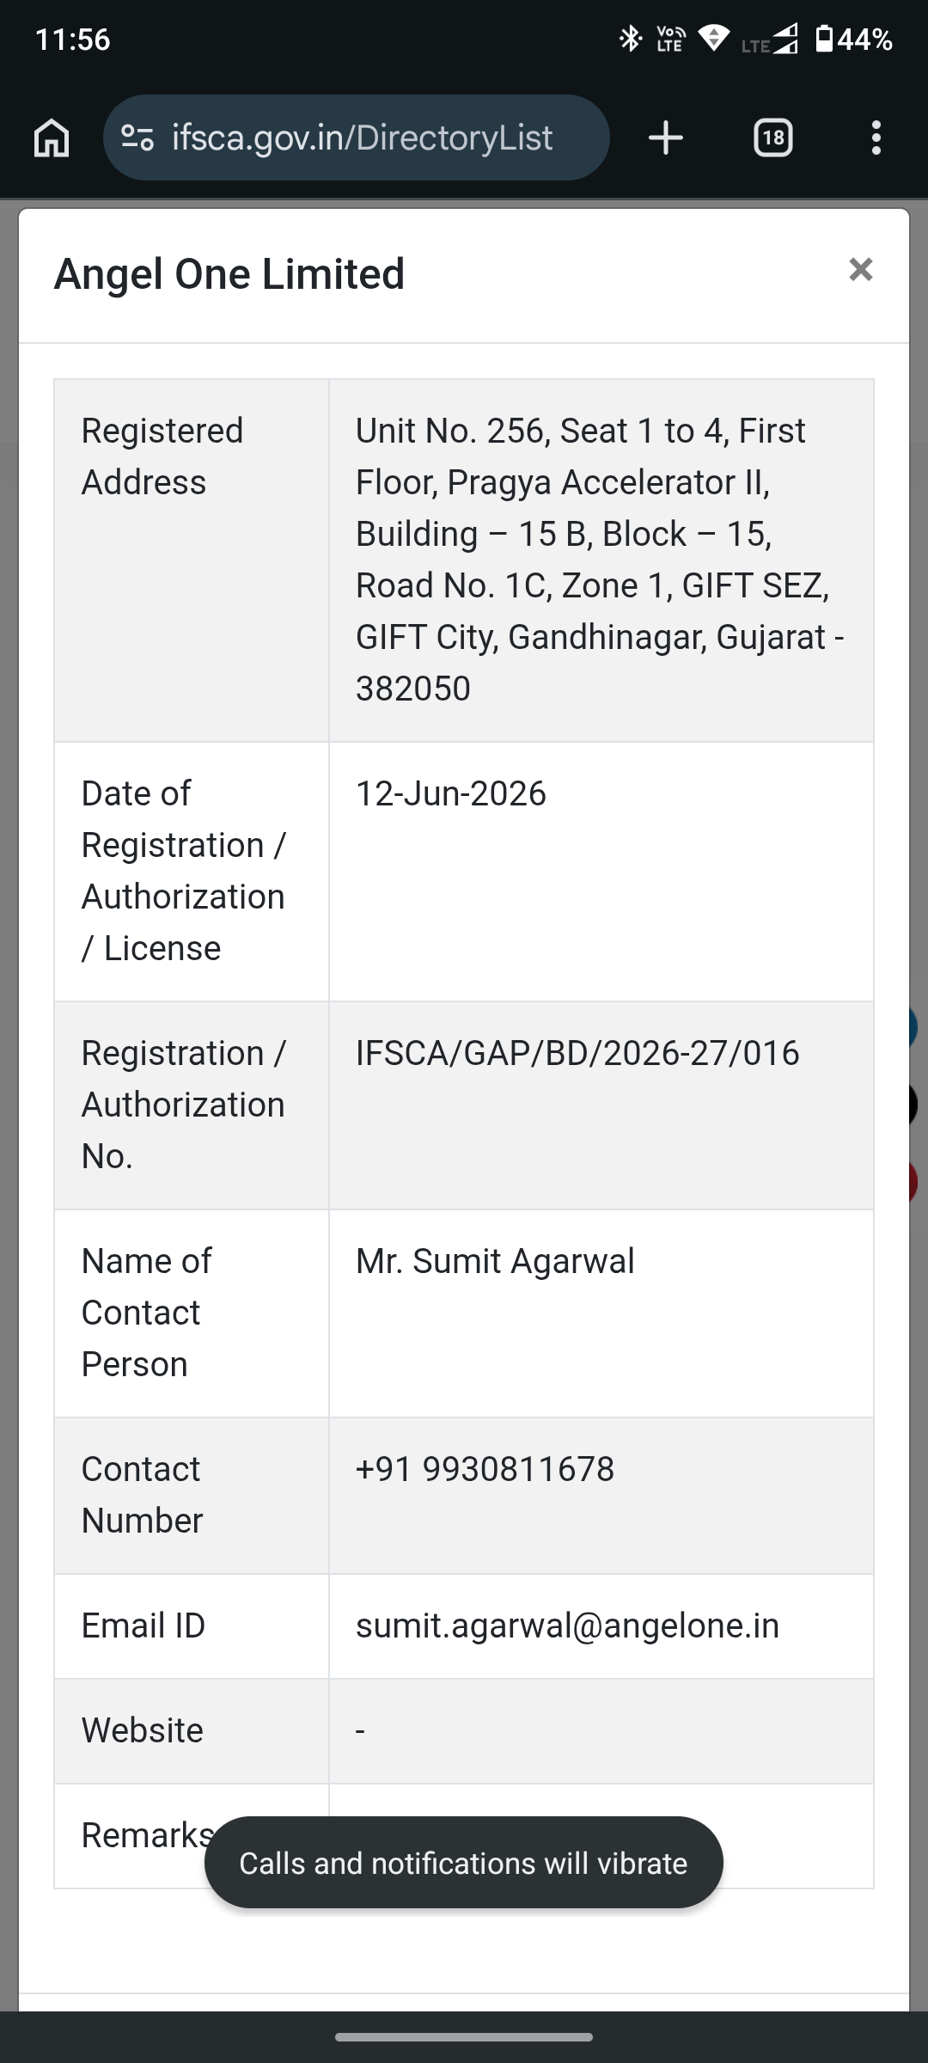Dismiss the vibrate notification toast
This screenshot has width=928, height=2063.
click(464, 1863)
